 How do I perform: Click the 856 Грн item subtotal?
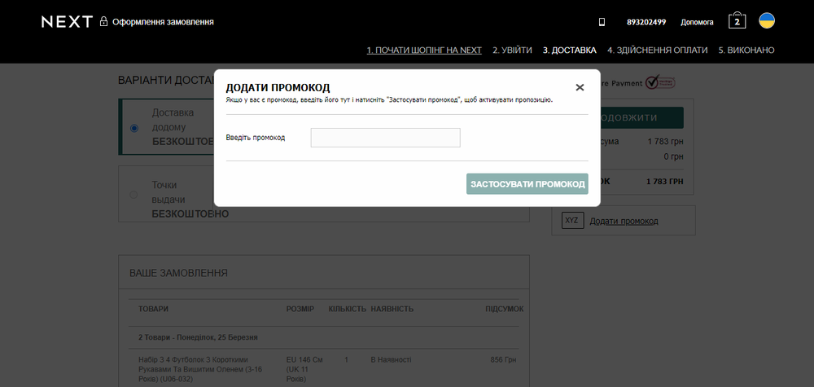[x=503, y=359]
